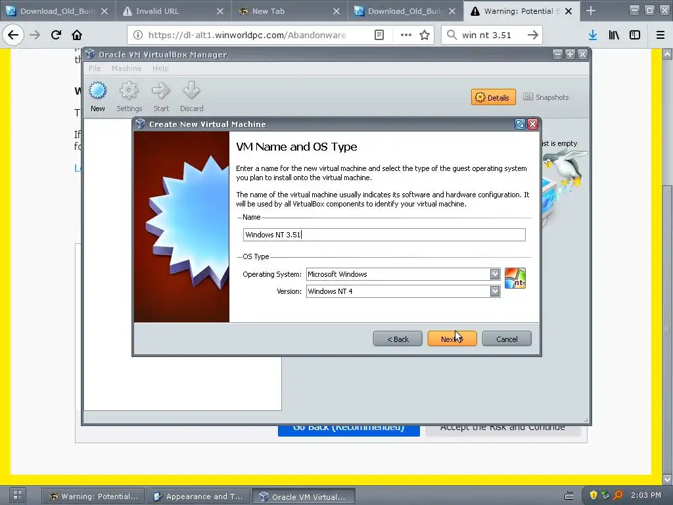
Task: Click the taskbar clock showing 2:03 PM
Action: [646, 495]
